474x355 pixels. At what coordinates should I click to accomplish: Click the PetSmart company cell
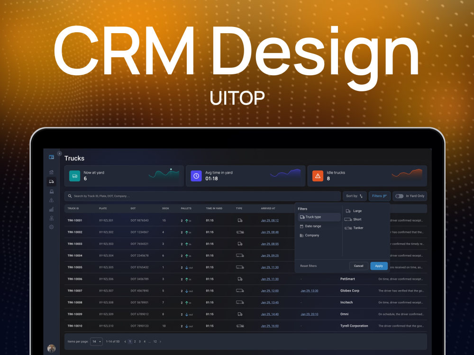pos(347,279)
